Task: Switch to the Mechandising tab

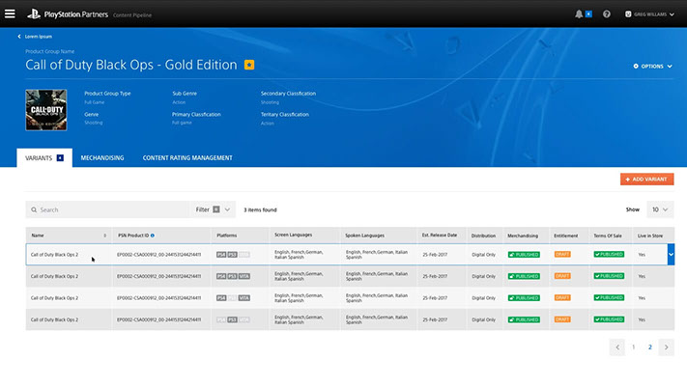Action: 102,157
